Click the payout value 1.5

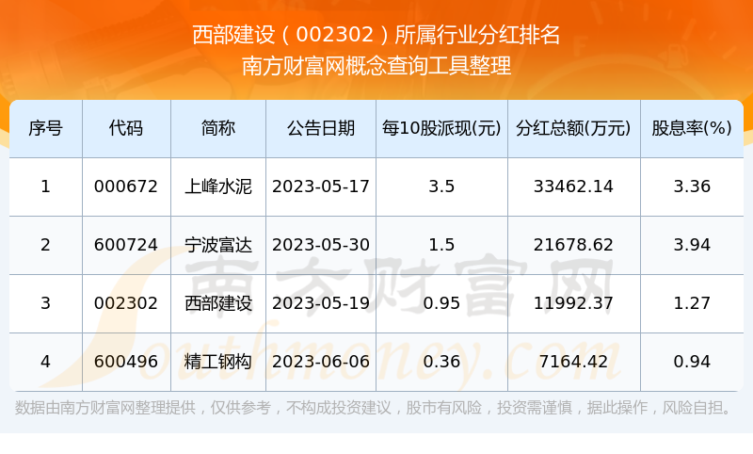pos(441,245)
